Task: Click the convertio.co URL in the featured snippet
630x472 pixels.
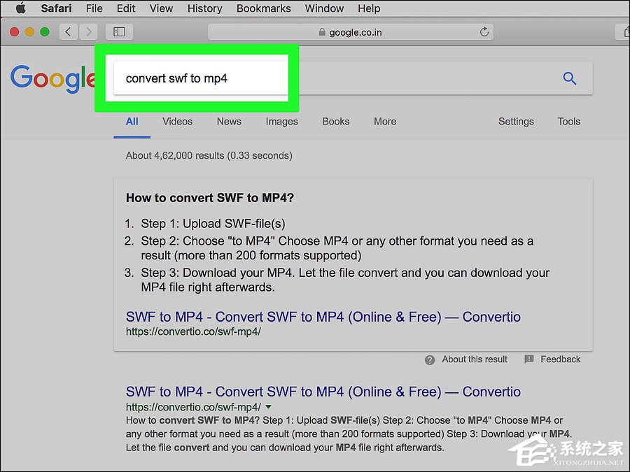Action: pyautogui.click(x=193, y=331)
